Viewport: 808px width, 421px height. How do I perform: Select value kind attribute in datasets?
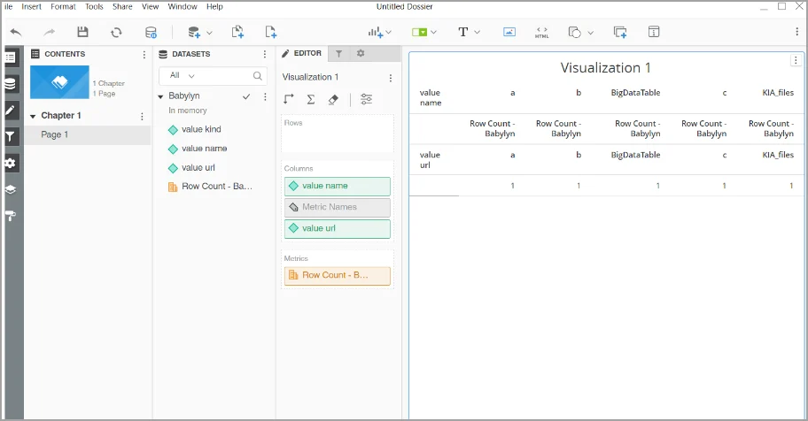(201, 129)
